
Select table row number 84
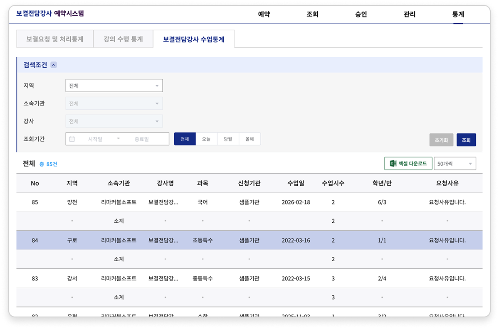(x=249, y=240)
